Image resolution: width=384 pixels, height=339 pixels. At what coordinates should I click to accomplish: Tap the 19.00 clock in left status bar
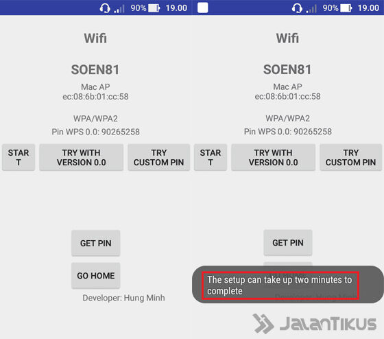click(176, 8)
